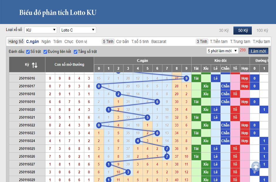Click the Tố column header
Image resolution: width=276 pixels, height=182 pixels.
click(x=235, y=68)
